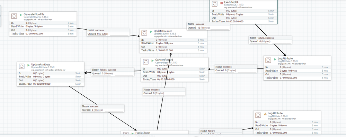Image resolution: width=346 pixels, height=137 pixels.
Task: Click the ConvertRecord processor name
Action: pos(164,60)
